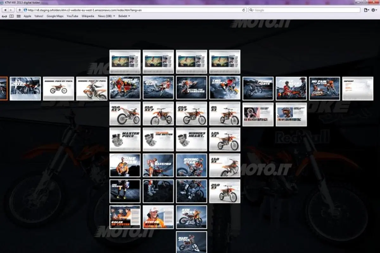Open the Marv Attack page thumbnail
380x253 pixels.
(x=192, y=242)
